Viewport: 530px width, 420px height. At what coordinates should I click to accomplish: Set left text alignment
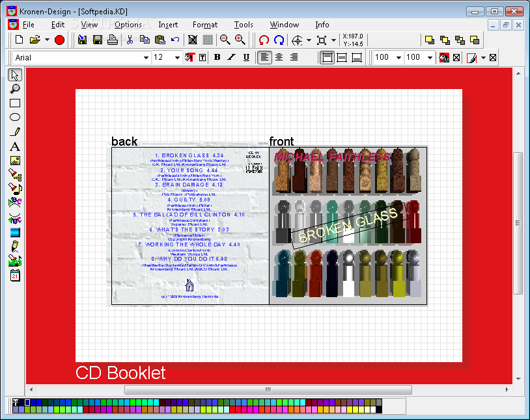coord(264,57)
